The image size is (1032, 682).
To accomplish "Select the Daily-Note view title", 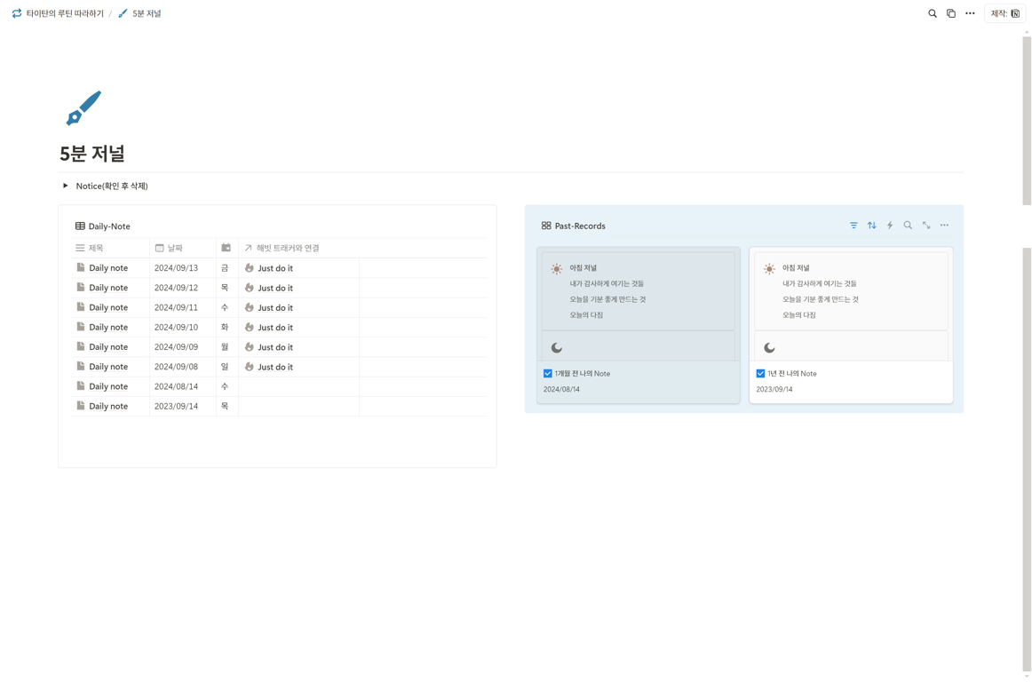I will (x=109, y=226).
